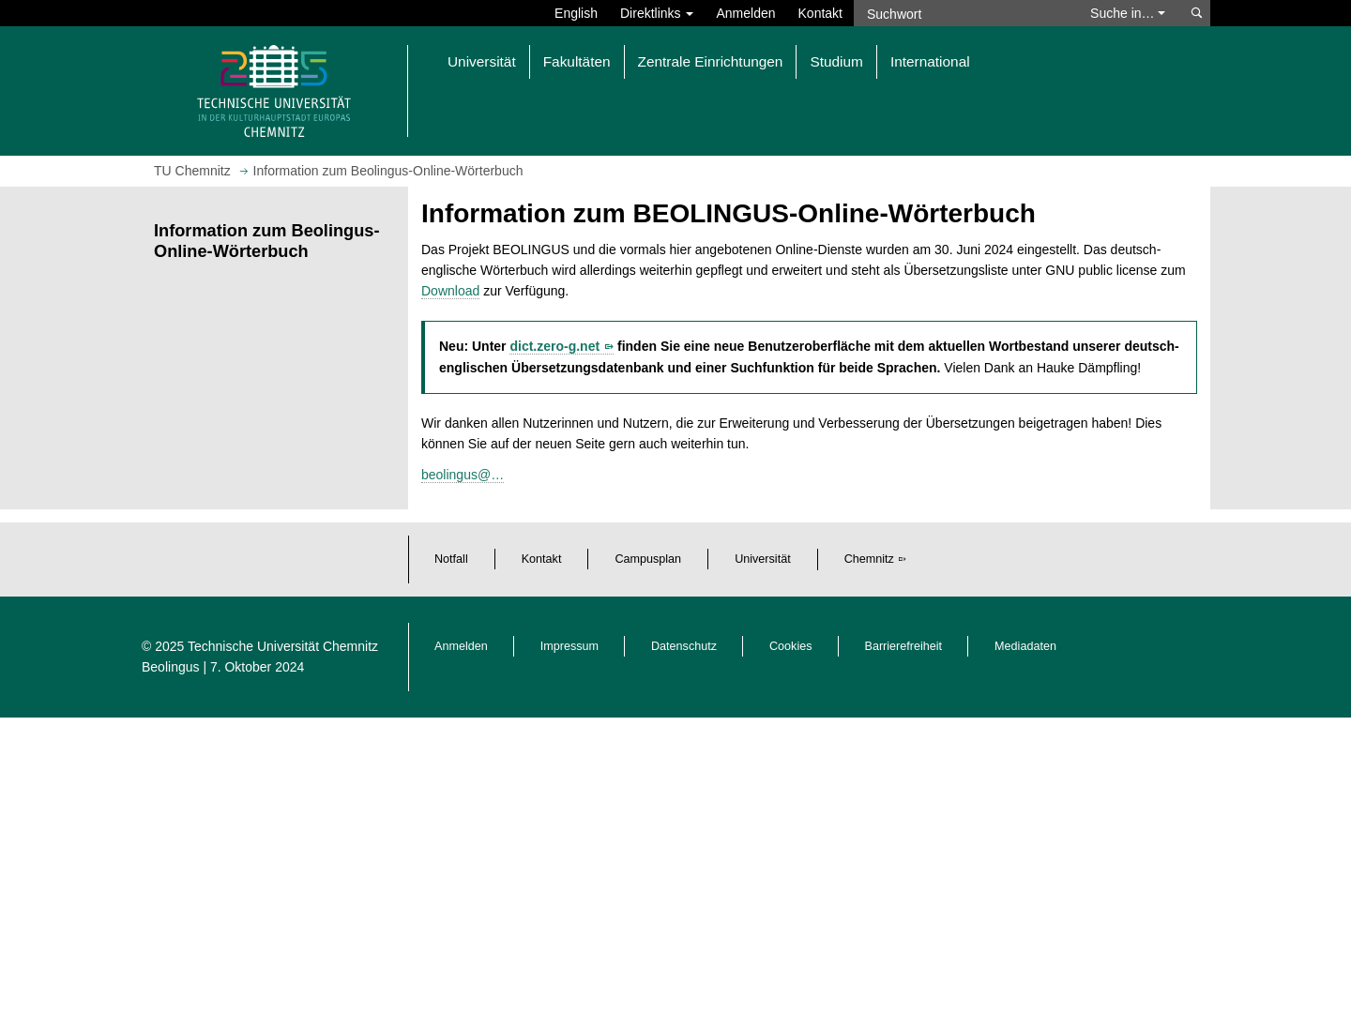Open the 'Suche in…' dropdown
Viewport: 1351px width, 1013px height.
[x=1127, y=13]
